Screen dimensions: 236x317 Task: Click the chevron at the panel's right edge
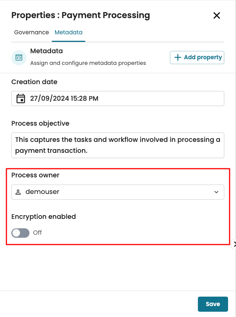[x=234, y=244]
